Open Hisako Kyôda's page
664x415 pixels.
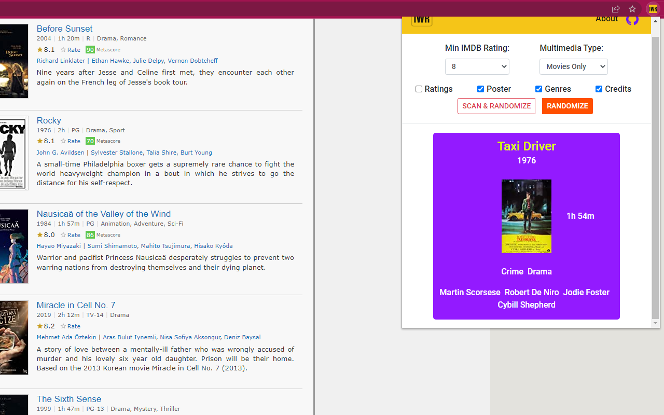[x=213, y=246]
